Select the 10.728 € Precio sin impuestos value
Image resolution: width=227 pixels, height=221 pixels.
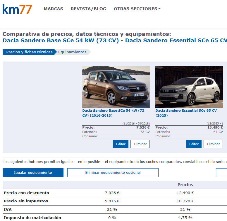pos(185,201)
